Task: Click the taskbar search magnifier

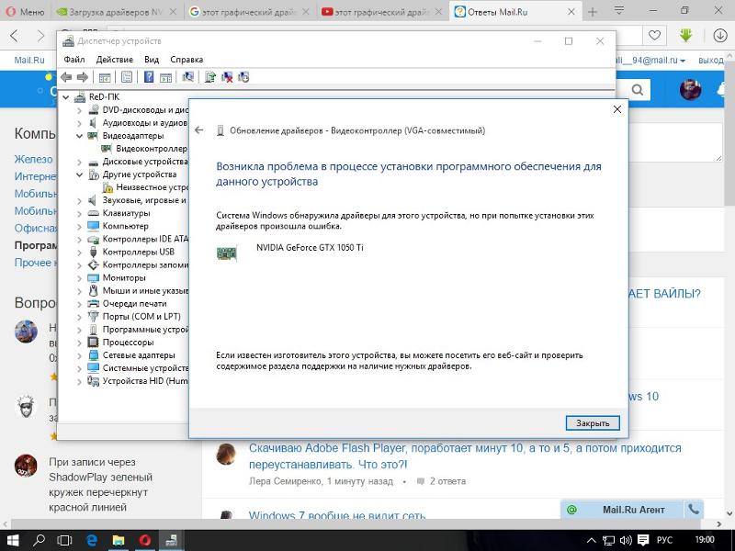Action: [39, 541]
